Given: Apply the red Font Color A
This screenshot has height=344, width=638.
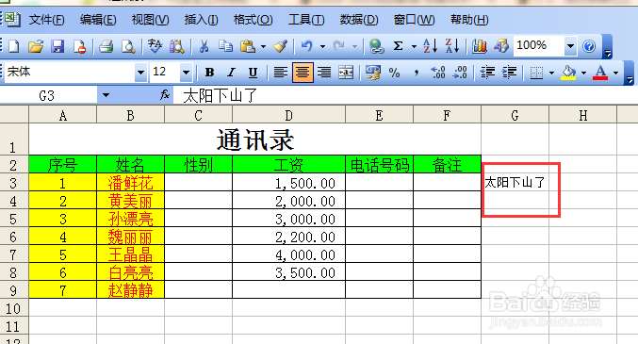Looking at the screenshot, I should [600, 73].
